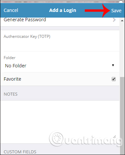The height and width of the screenshot is (155, 125).
Task: Click popup pointer triangle at top
Action: pos(121,2)
